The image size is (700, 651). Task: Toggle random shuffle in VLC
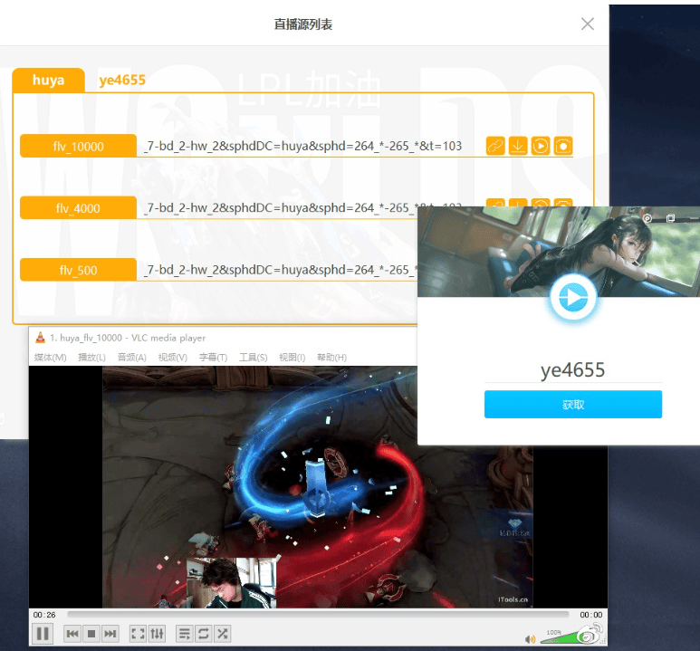click(x=223, y=634)
